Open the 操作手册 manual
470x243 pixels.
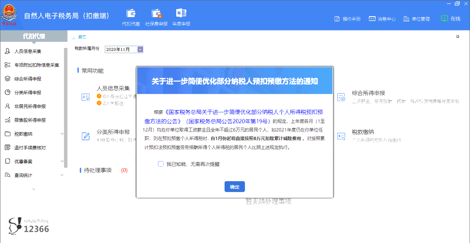pyautogui.click(x=347, y=19)
